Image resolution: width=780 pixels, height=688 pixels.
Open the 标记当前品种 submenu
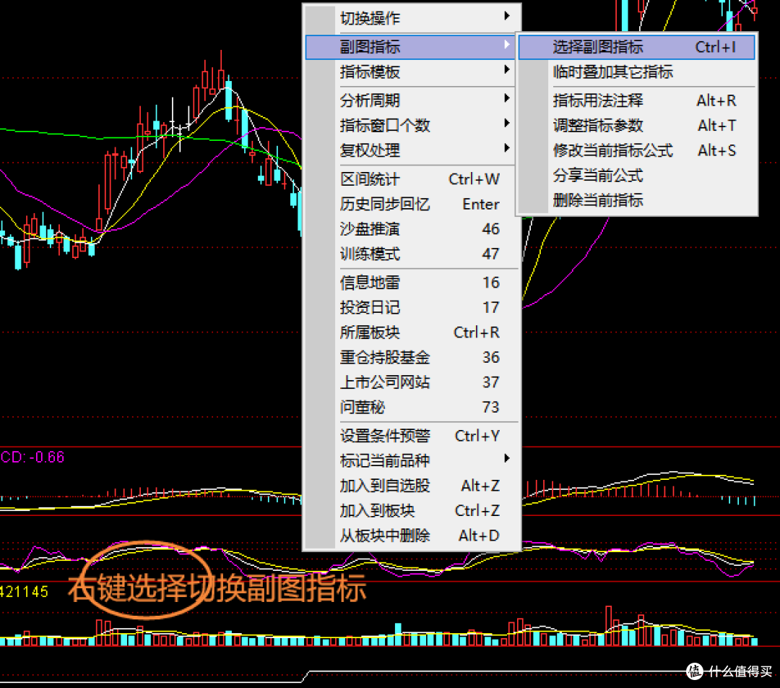pyautogui.click(x=412, y=461)
